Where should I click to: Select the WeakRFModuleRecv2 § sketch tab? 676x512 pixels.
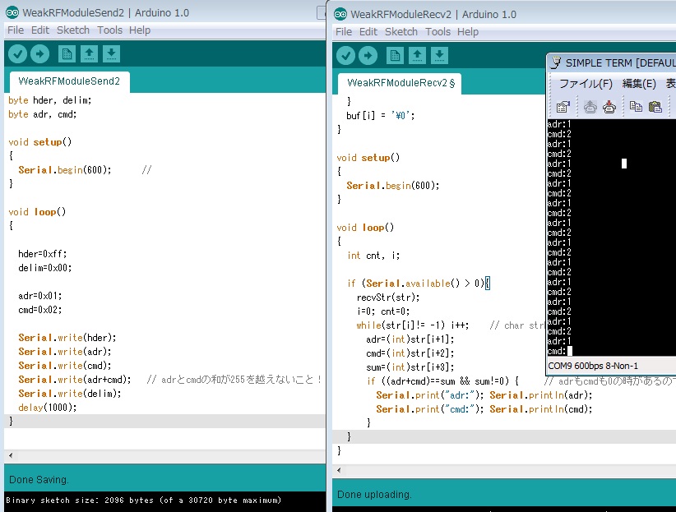pos(400,83)
